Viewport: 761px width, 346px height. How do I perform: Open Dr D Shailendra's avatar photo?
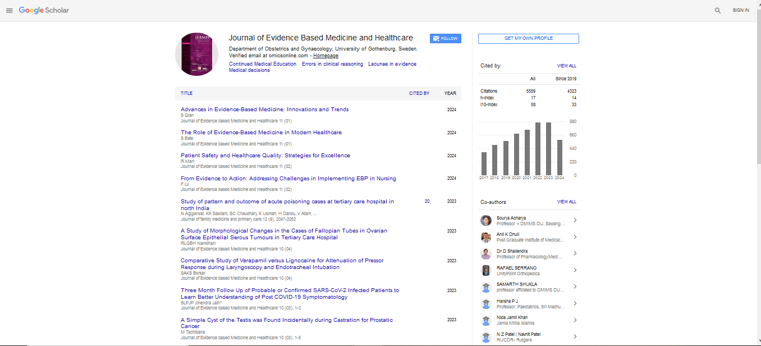486,254
